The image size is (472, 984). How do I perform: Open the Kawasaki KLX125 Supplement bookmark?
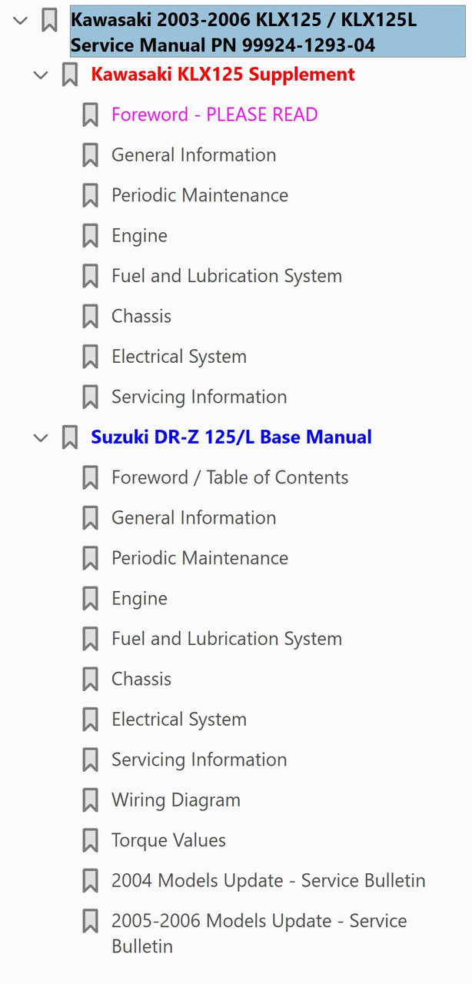click(x=223, y=75)
